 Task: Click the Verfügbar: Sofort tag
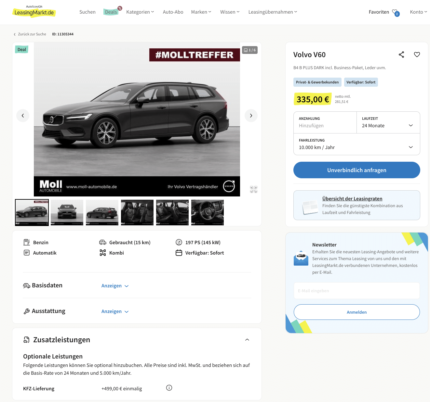pos(361,82)
